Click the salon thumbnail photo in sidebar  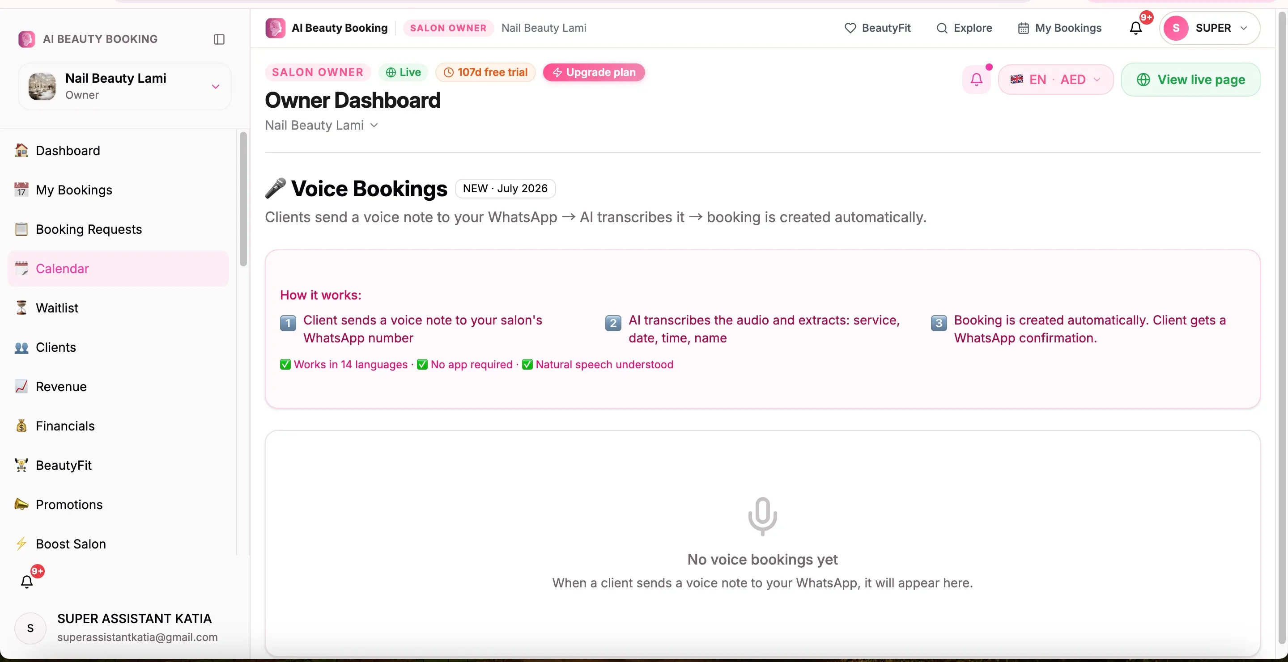(x=42, y=86)
